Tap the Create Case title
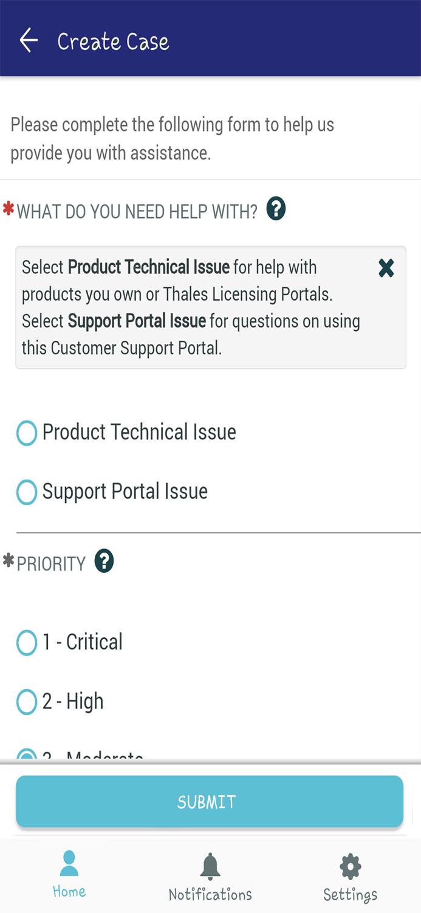The image size is (421, 913). [114, 41]
